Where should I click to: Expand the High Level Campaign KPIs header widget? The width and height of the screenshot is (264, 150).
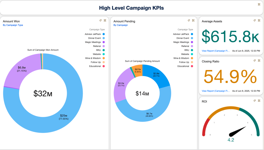click(x=259, y=4)
